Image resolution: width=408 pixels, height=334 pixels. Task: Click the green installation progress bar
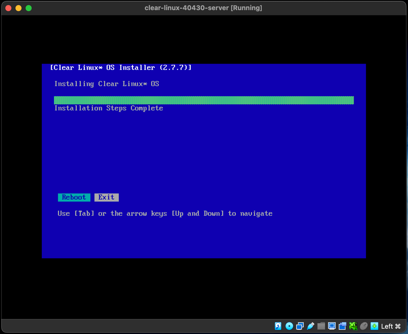pyautogui.click(x=204, y=100)
